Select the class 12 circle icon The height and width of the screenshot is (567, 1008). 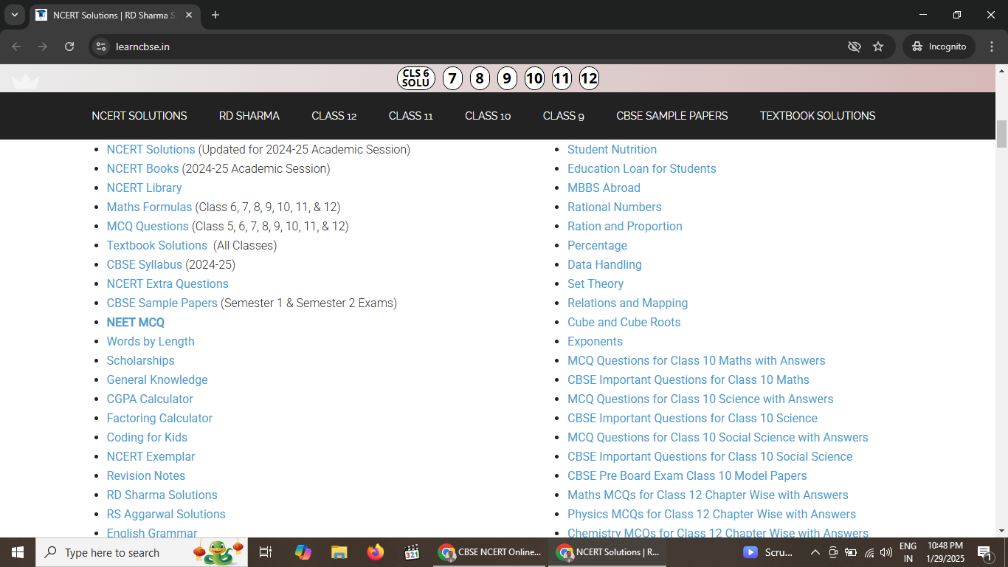point(589,78)
